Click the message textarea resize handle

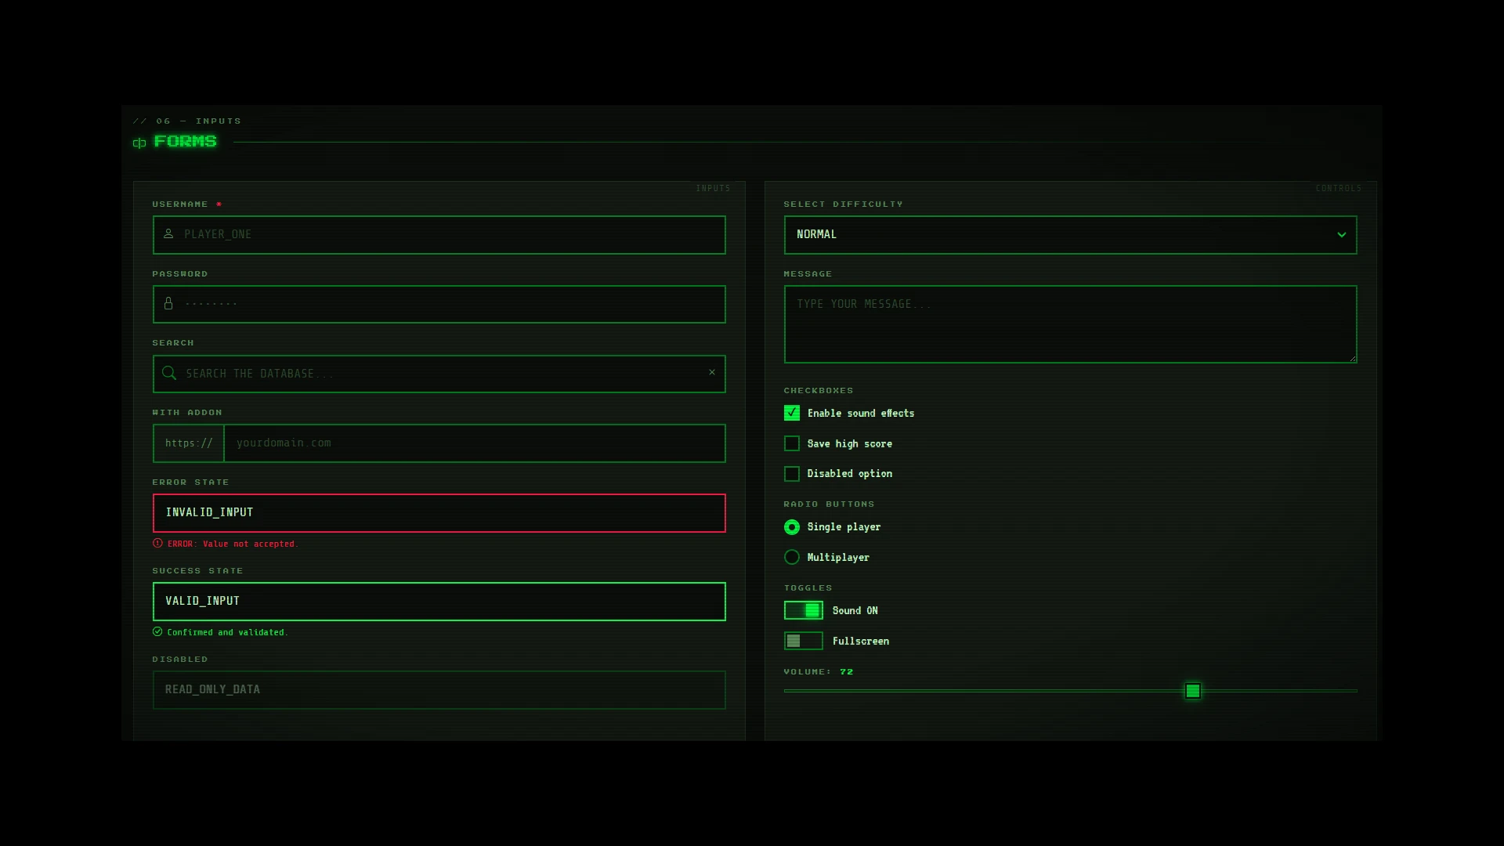click(x=1352, y=358)
